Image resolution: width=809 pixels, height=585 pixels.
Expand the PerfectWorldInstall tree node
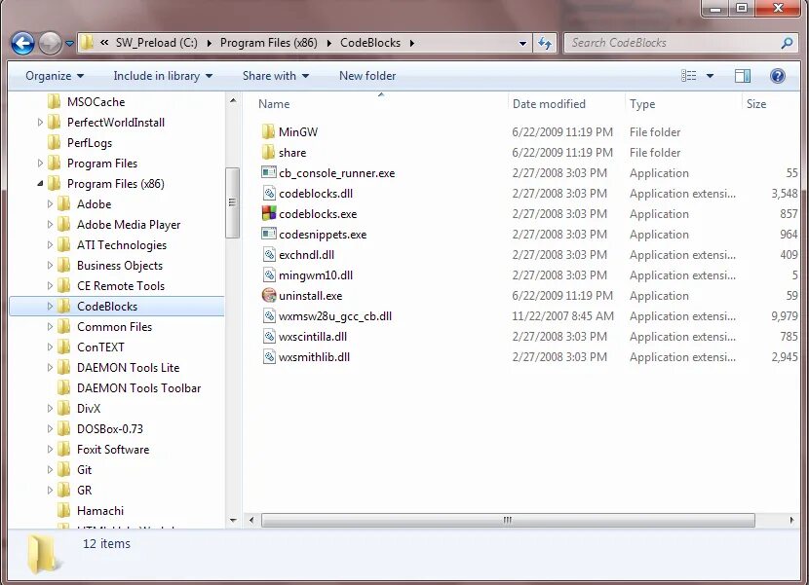click(x=40, y=122)
